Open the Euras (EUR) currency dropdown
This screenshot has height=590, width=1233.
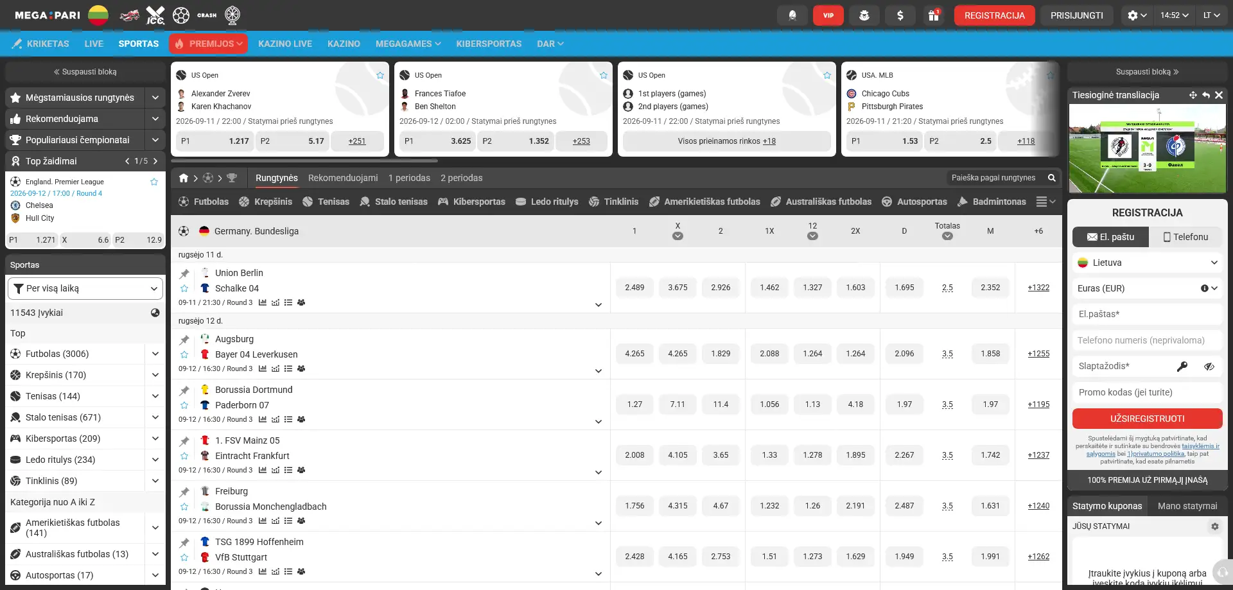pyautogui.click(x=1148, y=288)
